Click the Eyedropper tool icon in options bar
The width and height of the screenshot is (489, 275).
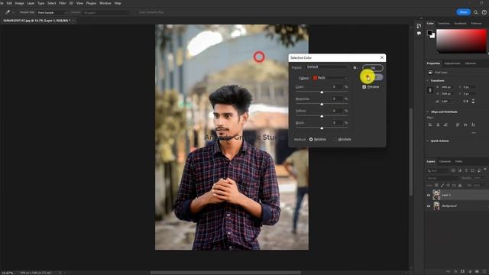coord(7,12)
